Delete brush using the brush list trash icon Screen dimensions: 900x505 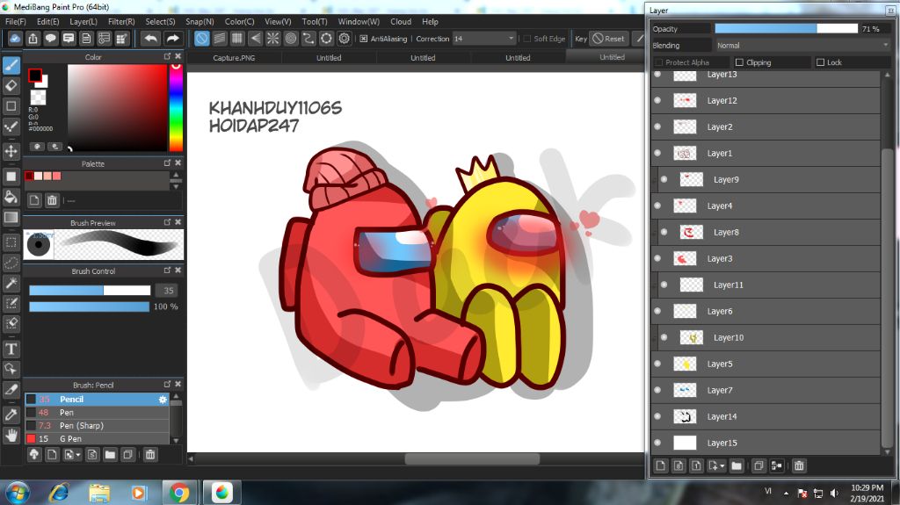pyautogui.click(x=149, y=455)
